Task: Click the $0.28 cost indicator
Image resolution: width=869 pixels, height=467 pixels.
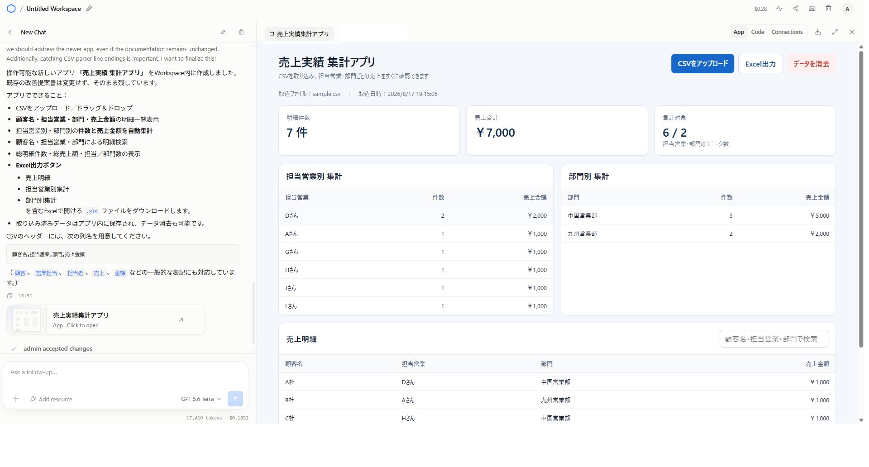Action: [760, 9]
